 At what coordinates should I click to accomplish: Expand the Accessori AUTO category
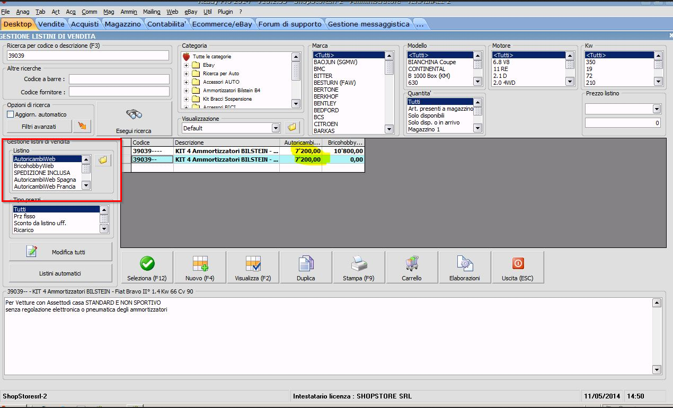tap(186, 82)
